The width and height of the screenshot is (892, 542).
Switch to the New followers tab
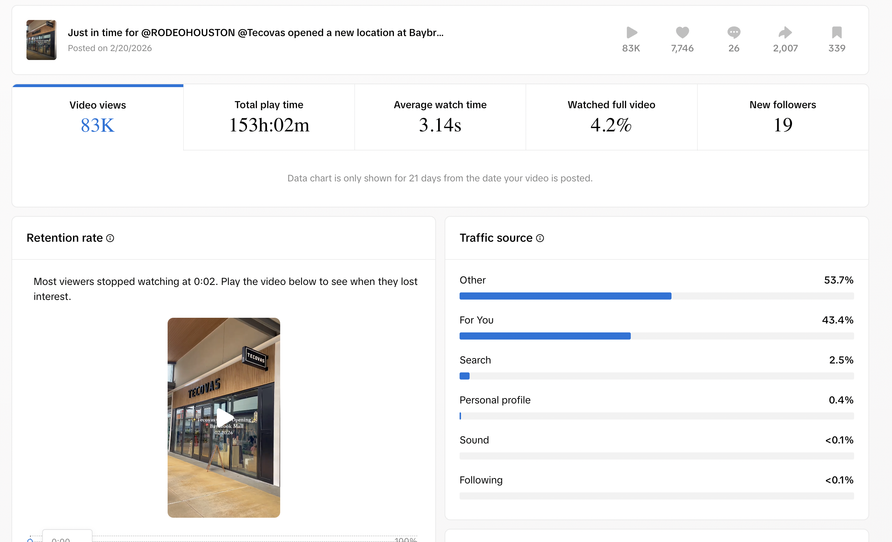(x=783, y=117)
